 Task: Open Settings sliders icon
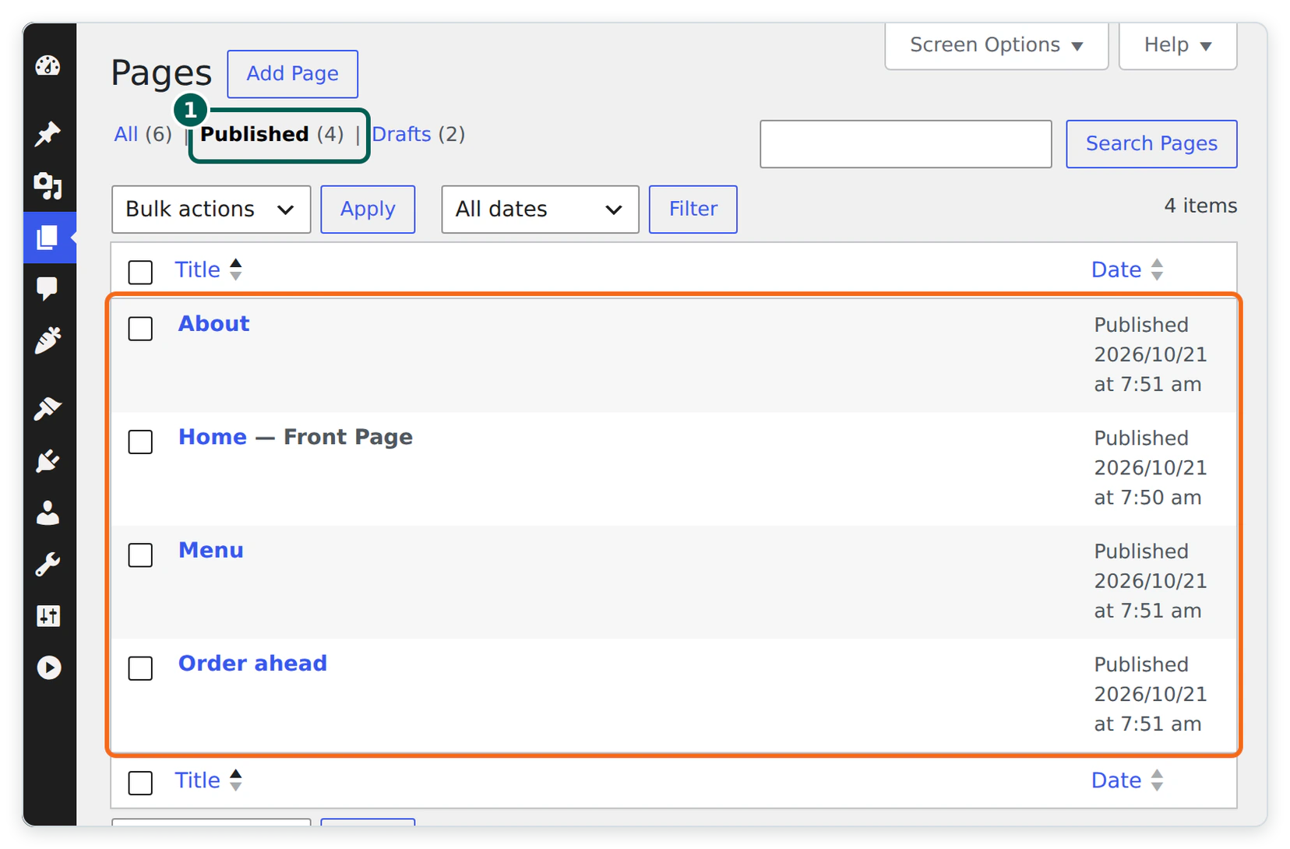coord(48,616)
